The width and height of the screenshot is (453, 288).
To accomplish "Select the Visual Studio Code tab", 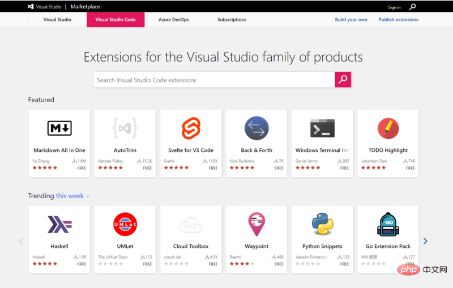I will [116, 20].
